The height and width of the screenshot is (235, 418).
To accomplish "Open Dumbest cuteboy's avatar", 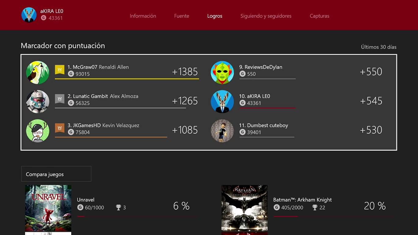I will 222,131.
